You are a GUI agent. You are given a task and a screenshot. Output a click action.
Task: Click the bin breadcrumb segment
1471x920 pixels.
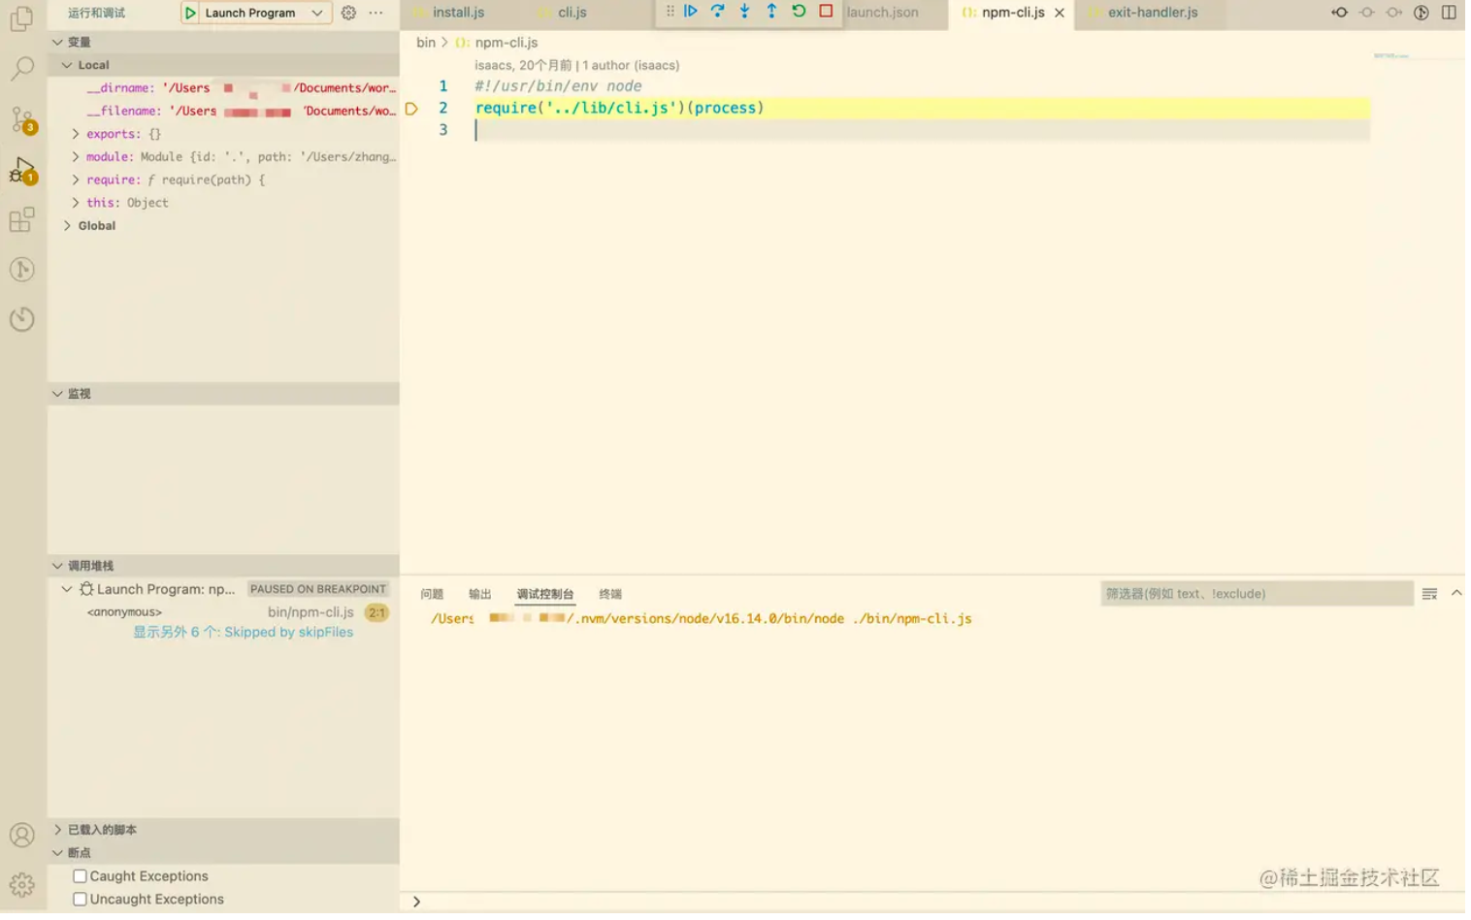pyautogui.click(x=426, y=43)
